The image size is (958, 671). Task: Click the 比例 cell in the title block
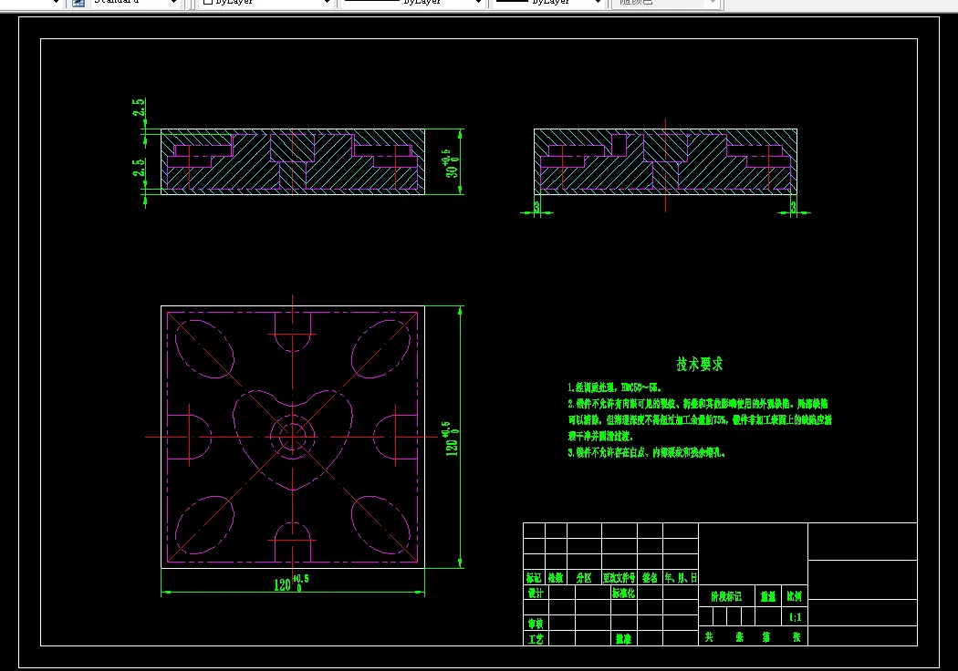[x=795, y=596]
